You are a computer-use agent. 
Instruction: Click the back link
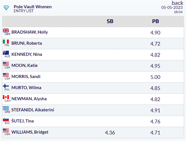pos(177,3)
